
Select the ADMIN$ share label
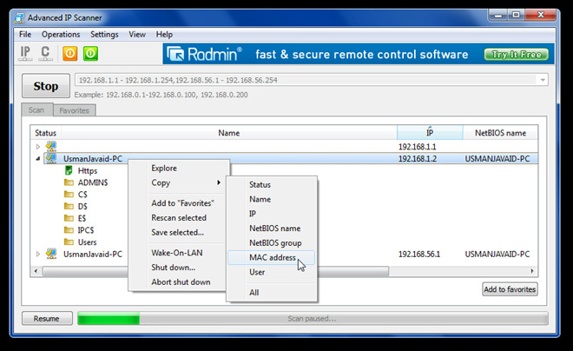click(93, 182)
